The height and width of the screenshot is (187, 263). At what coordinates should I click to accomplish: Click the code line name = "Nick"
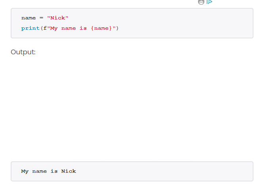[45, 18]
